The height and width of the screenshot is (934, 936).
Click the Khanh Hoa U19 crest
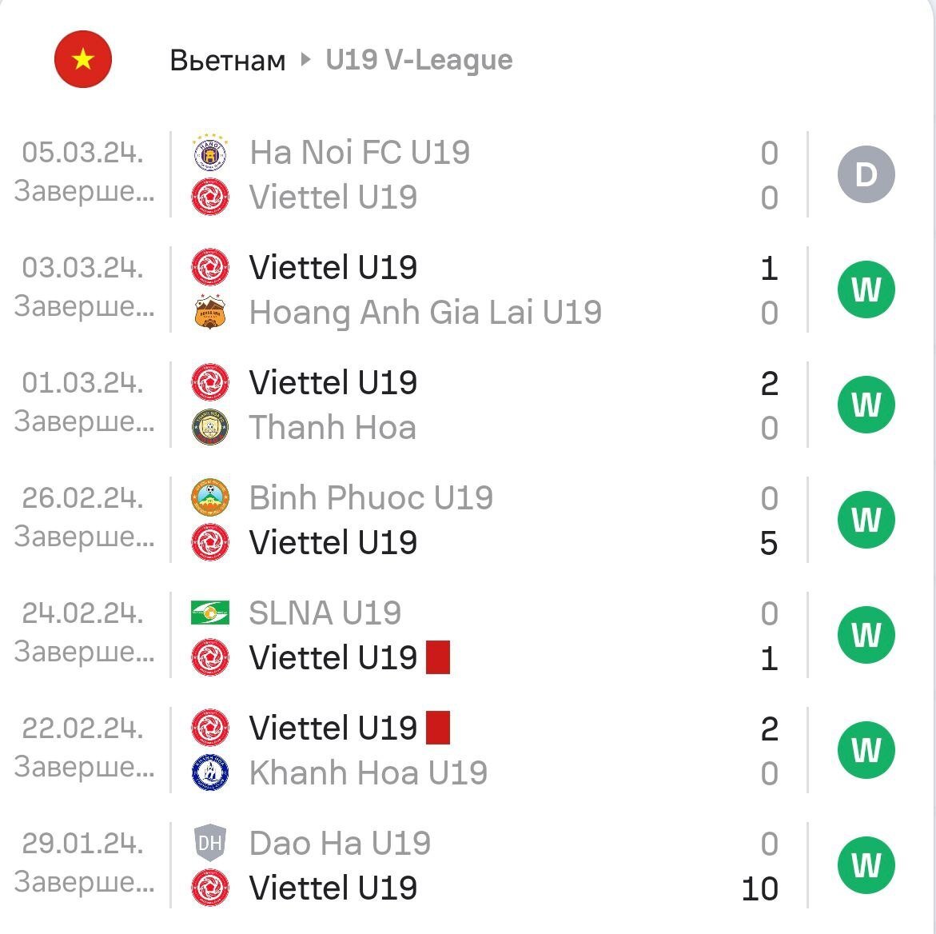(211, 773)
